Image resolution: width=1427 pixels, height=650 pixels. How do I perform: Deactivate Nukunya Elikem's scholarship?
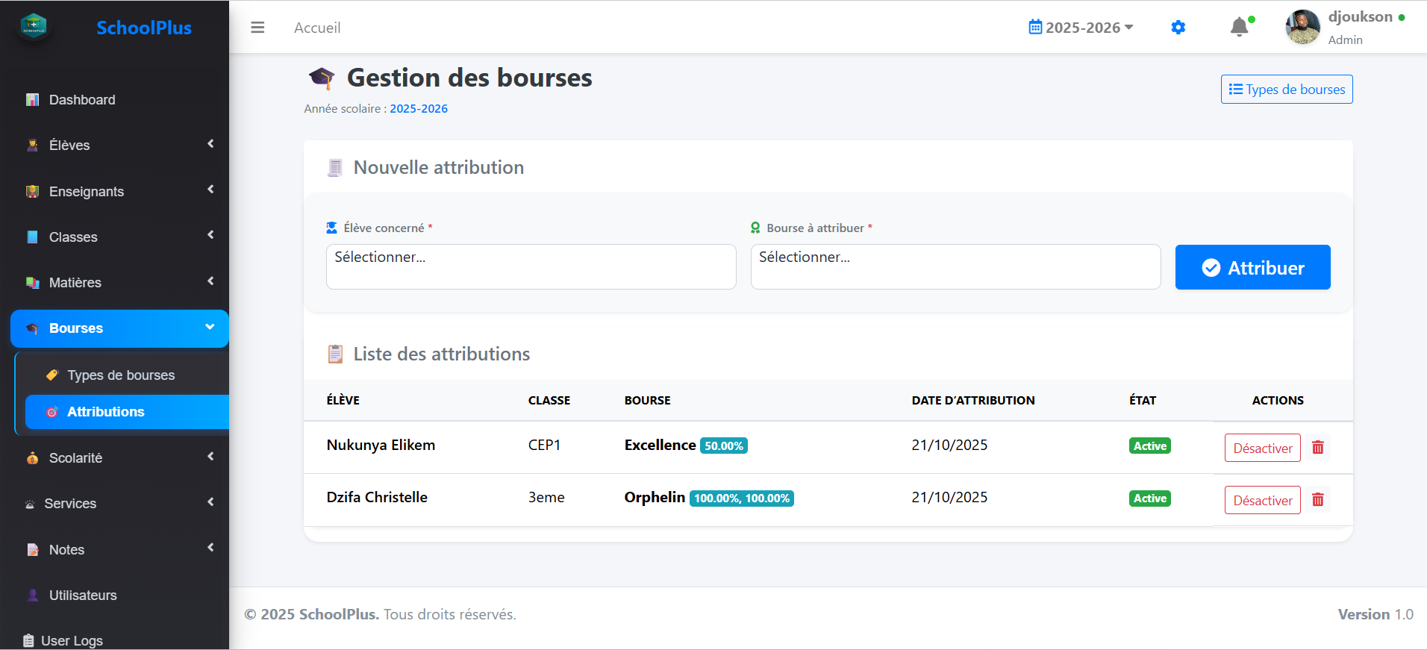click(1262, 448)
